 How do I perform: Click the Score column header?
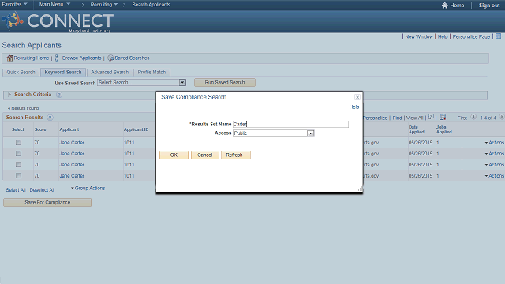coord(40,129)
